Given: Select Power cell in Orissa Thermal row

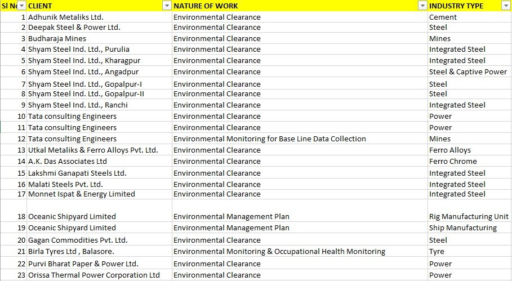Looking at the screenshot, I should [470, 275].
